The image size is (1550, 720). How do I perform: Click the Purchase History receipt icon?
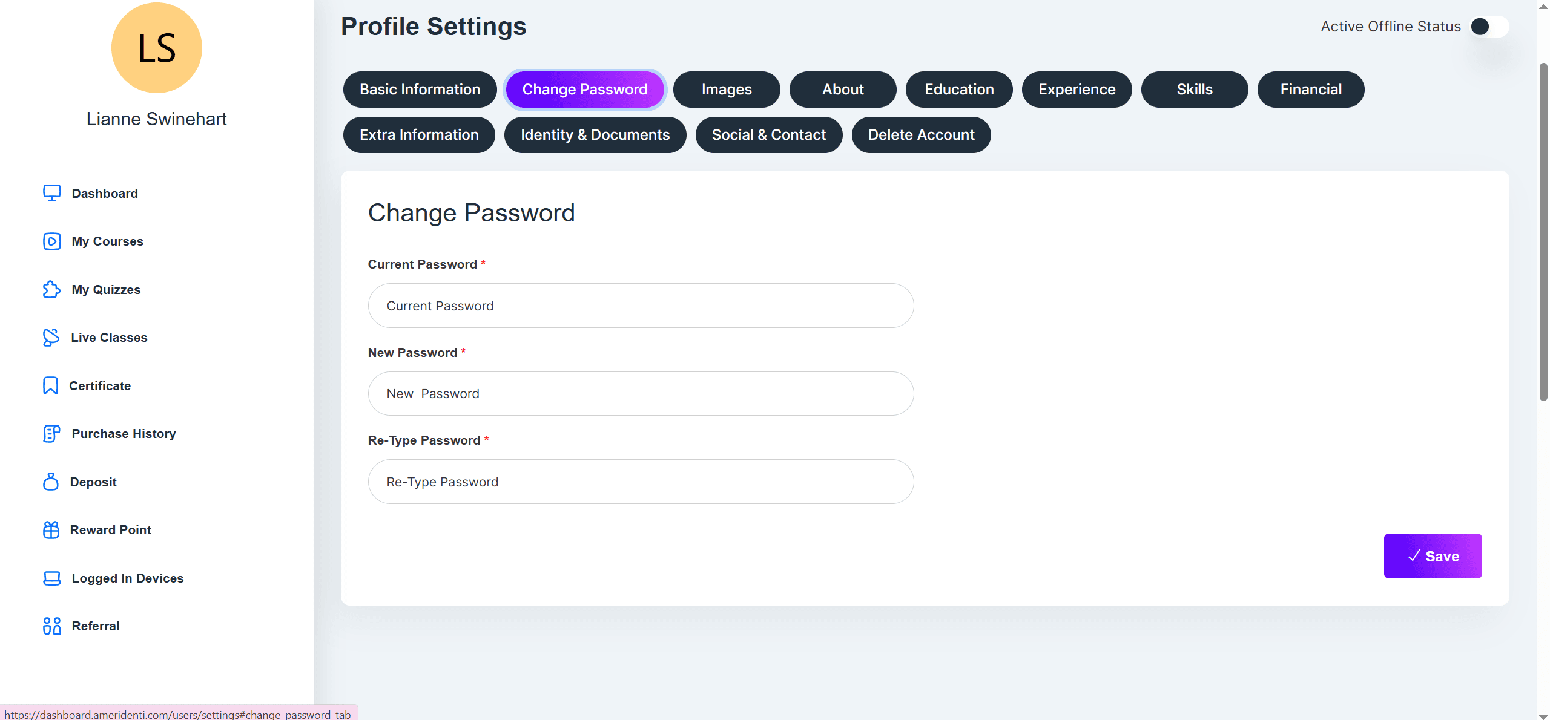click(51, 434)
